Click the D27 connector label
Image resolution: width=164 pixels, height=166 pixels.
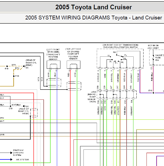click(111, 87)
